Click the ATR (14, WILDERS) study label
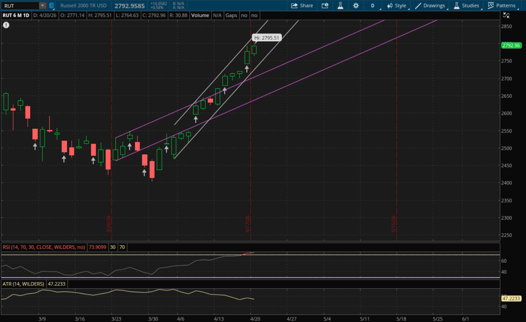526x322 pixels. (23, 284)
